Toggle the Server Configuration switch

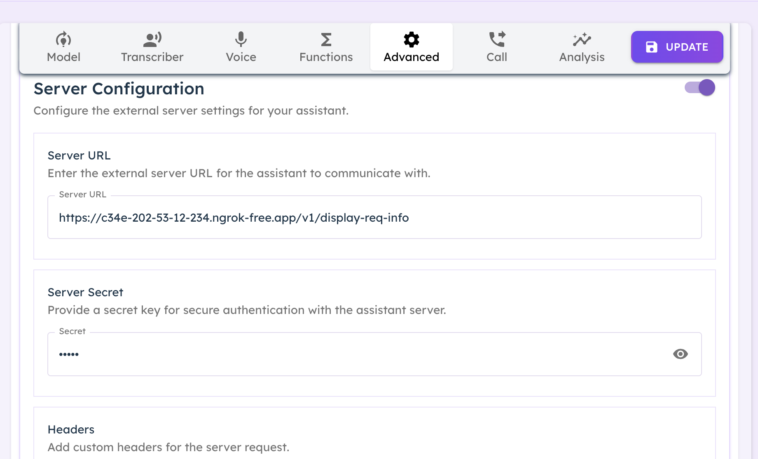coord(700,87)
